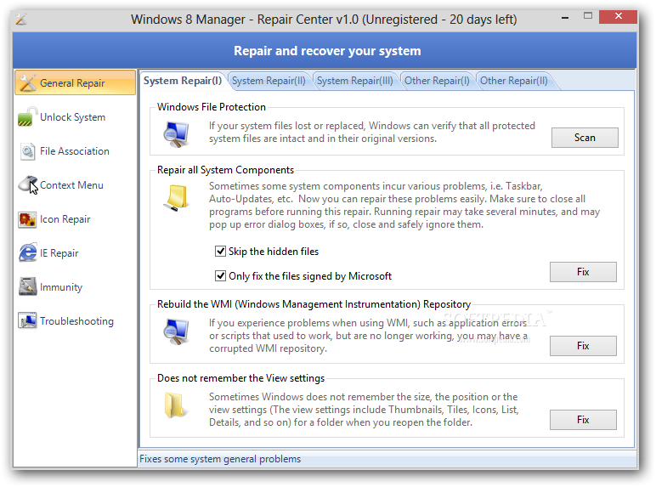656x487 pixels.
Task: Click the General Repair wrench icon
Action: [27, 82]
